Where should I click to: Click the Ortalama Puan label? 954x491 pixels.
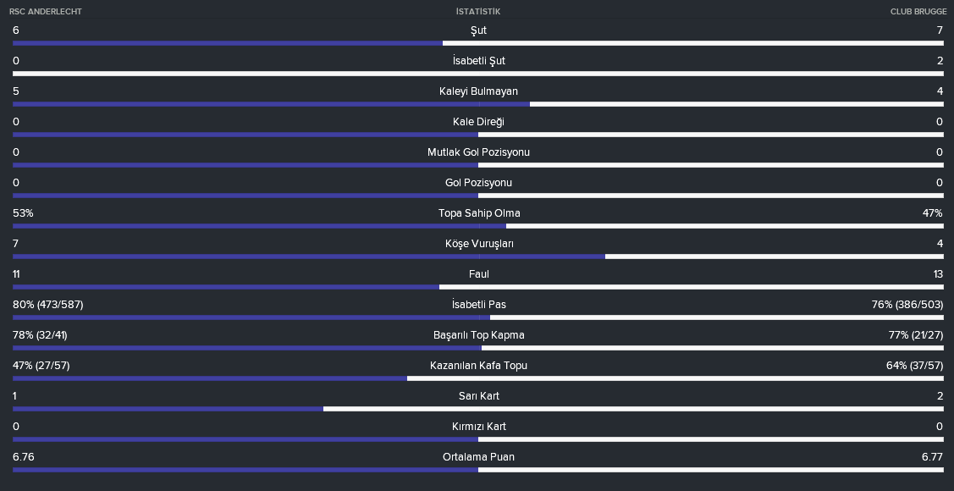[478, 456]
